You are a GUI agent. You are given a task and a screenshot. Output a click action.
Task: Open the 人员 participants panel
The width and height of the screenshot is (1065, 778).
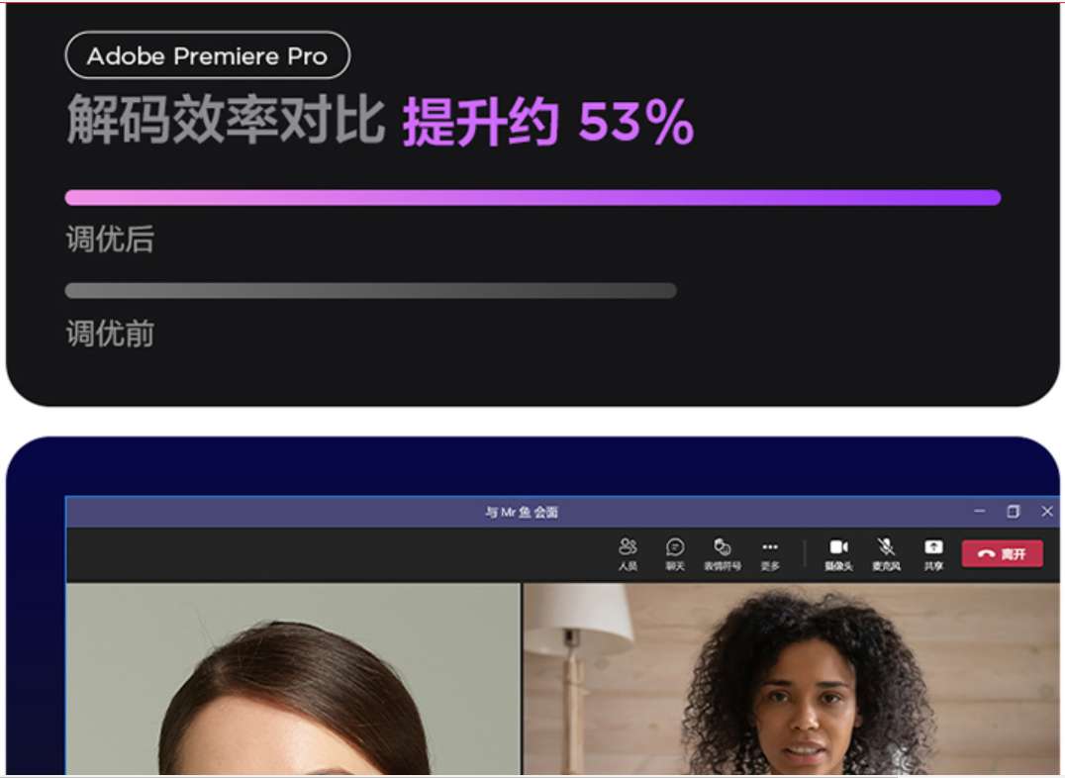point(628,554)
